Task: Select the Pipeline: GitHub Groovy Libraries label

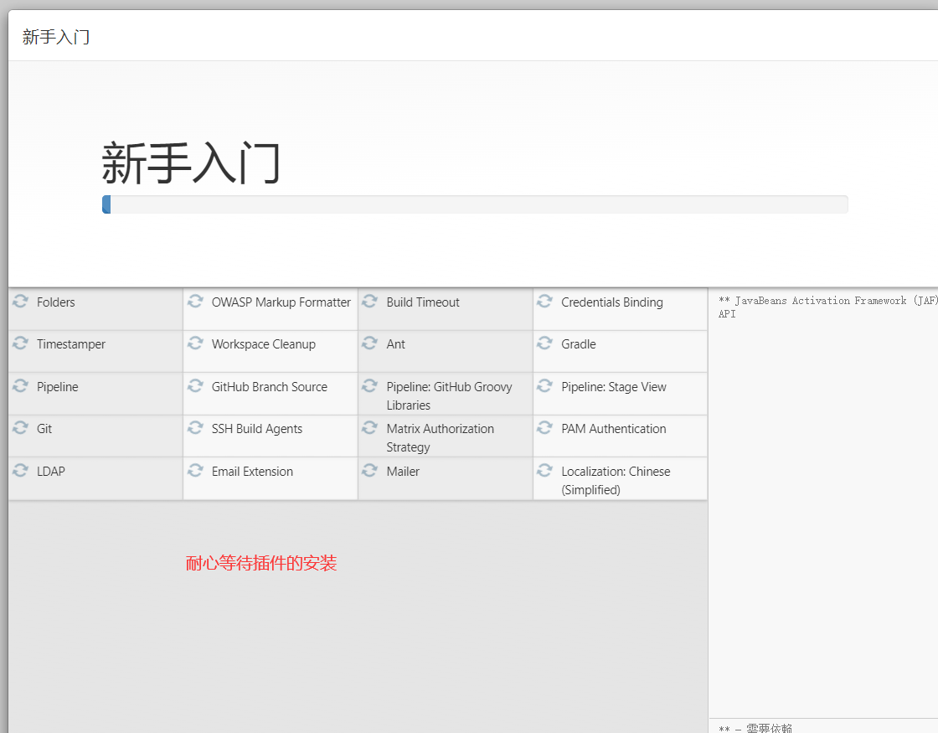Action: [x=449, y=395]
